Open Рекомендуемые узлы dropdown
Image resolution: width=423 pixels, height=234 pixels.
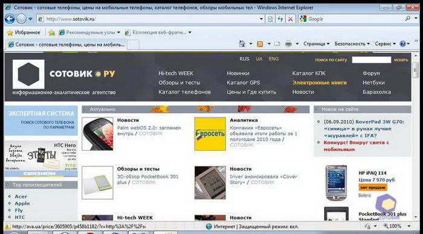[89, 33]
